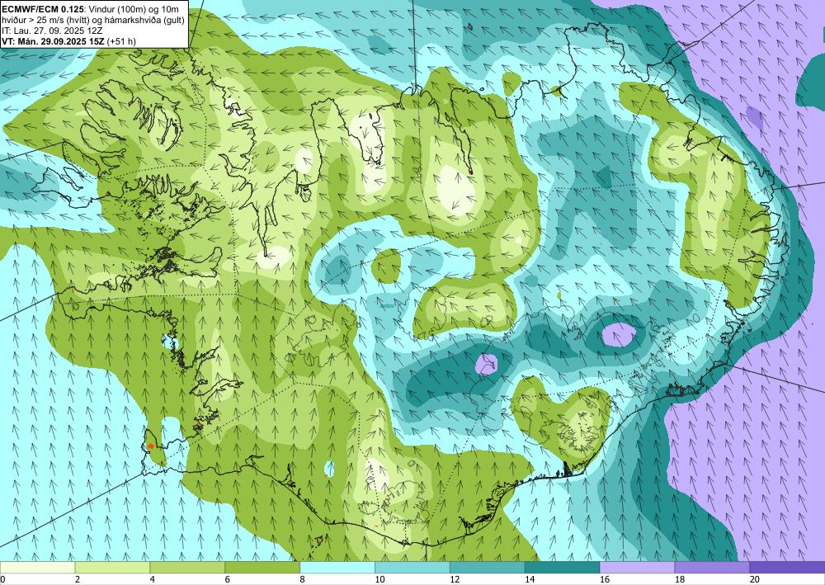The height and width of the screenshot is (585, 825).
Task: Click the legend scale label '8'
Action: click(302, 580)
